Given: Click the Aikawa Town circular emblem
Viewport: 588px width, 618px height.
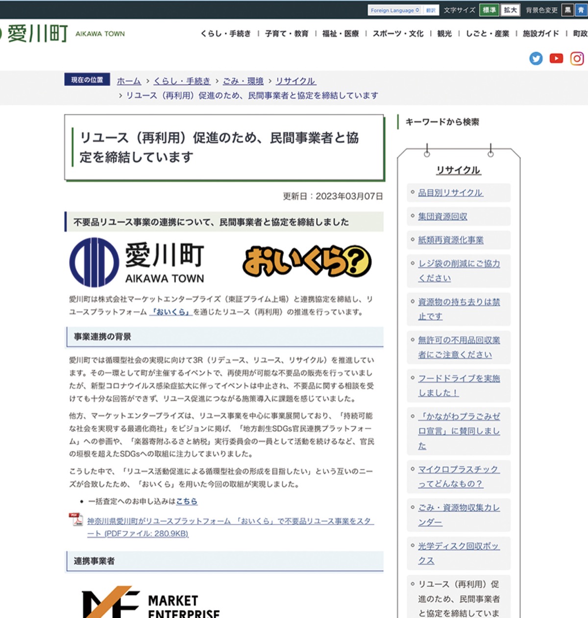Looking at the screenshot, I should tap(94, 262).
